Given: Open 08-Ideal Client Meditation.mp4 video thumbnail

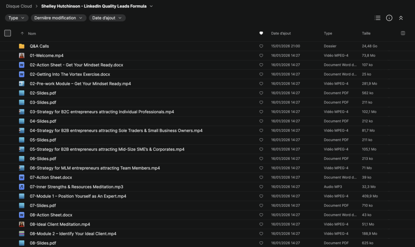Looking at the screenshot, I should 21,224.
